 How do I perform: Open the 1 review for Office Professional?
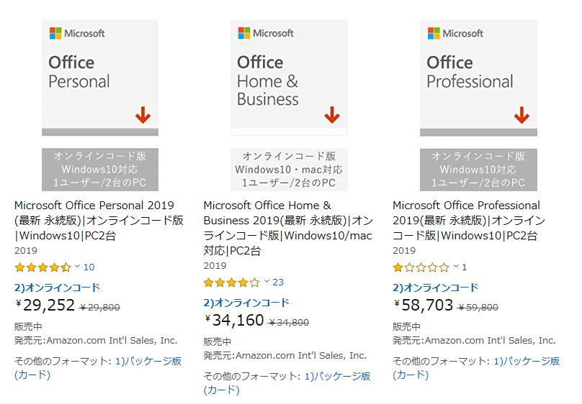pos(465,267)
